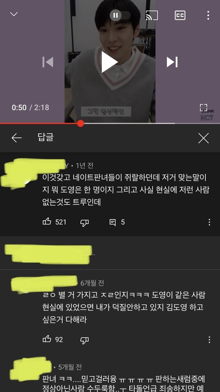This screenshot has height=392, width=220.
Task: Enter fullscreen mode
Action: click(203, 108)
